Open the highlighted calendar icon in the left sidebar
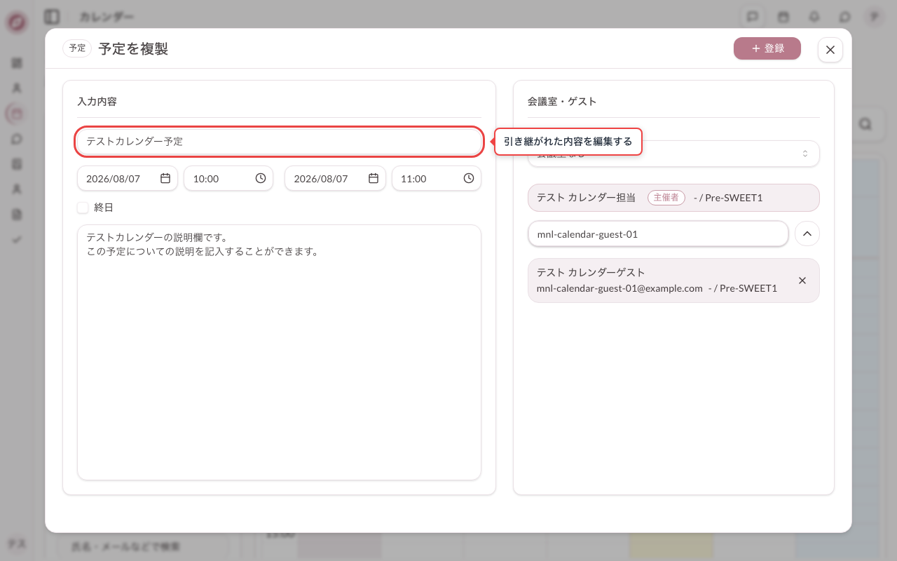Image resolution: width=897 pixels, height=561 pixels. tap(17, 114)
